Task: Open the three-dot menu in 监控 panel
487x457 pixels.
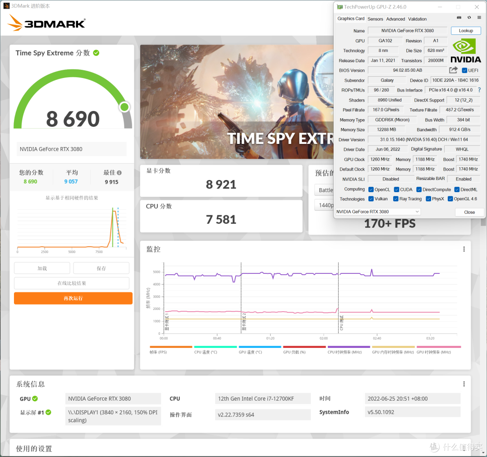Action: [464, 249]
